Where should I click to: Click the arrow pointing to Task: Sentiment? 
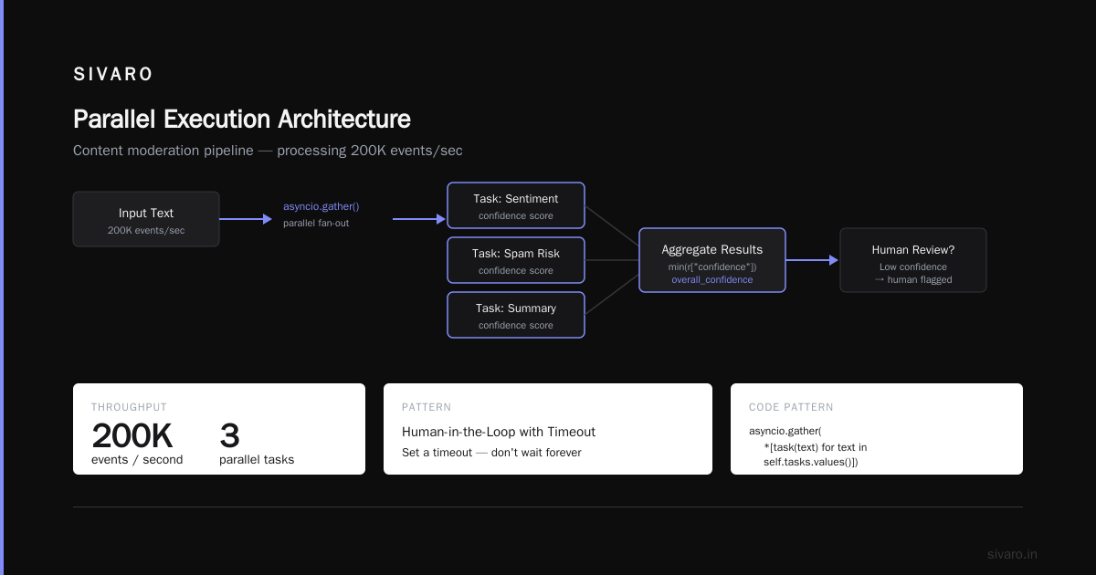(419, 219)
